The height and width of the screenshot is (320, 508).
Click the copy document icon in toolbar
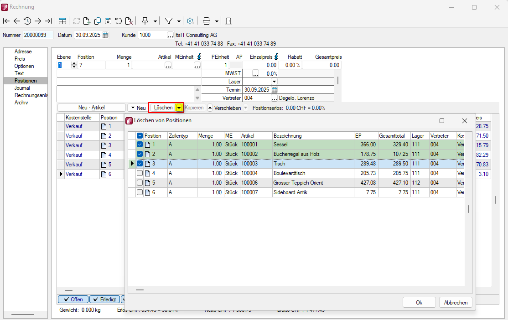pos(98,21)
